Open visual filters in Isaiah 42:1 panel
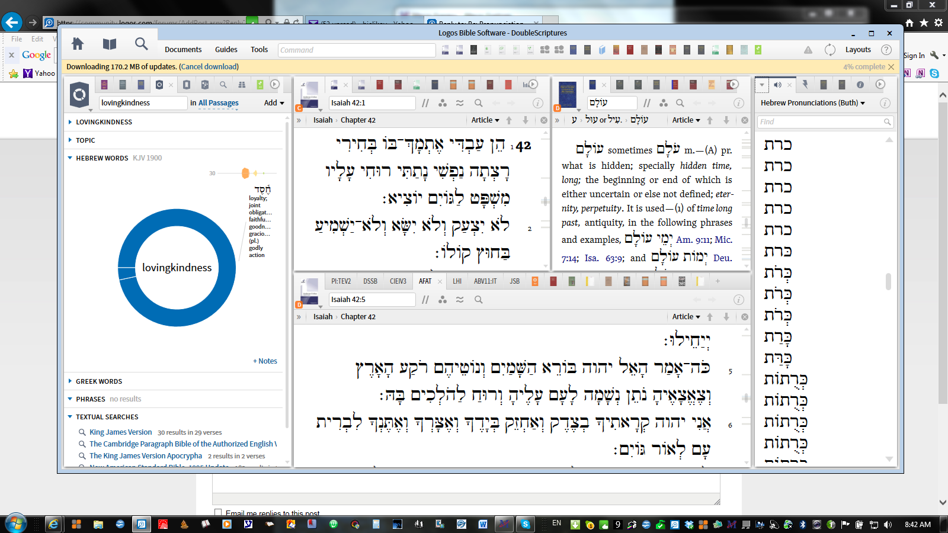 tap(443, 103)
